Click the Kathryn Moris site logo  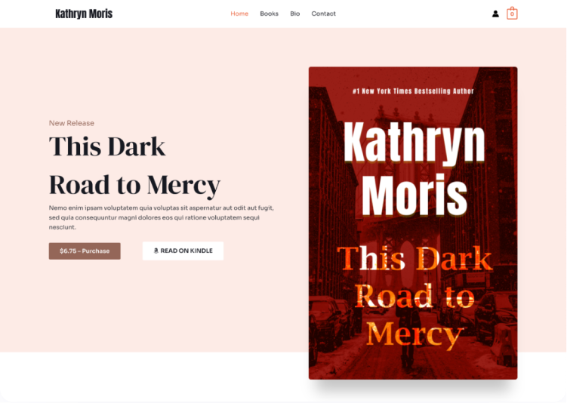click(x=84, y=14)
